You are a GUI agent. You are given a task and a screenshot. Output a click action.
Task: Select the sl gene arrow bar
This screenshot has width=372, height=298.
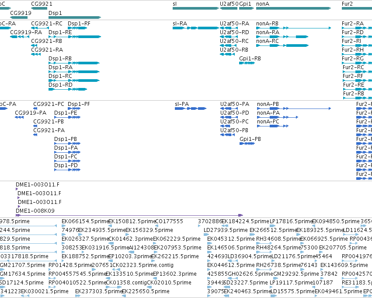click(196, 8)
